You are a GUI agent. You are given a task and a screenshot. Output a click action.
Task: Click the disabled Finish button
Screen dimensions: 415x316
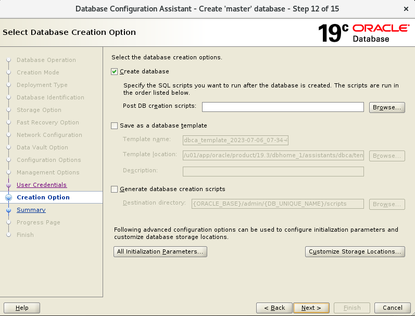coord(352,308)
